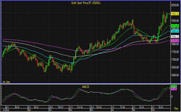Click the green arrow marker beside 1916.40
Screen dimensions: 181x112
pyautogui.click(x=169, y=26)
